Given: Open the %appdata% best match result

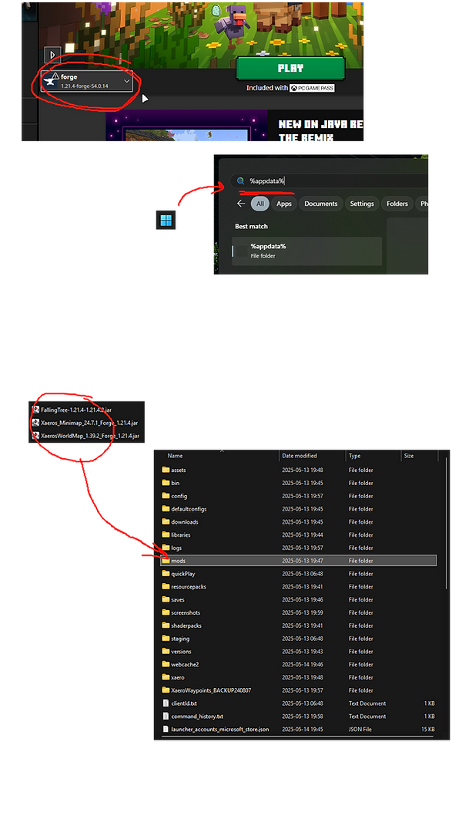Looking at the screenshot, I should 307,251.
